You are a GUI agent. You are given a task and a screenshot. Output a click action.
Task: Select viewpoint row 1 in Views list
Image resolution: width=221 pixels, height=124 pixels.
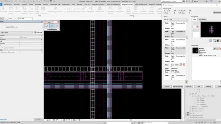point(196,23)
